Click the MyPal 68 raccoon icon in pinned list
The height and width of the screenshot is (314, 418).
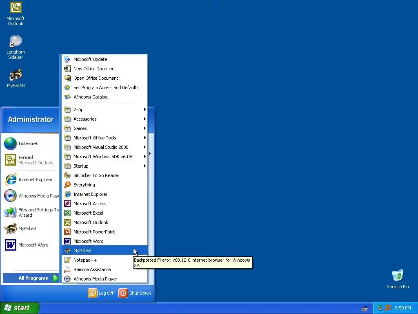(10, 229)
